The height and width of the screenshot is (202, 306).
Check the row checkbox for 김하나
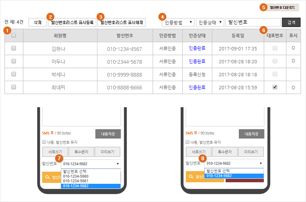click(14, 48)
